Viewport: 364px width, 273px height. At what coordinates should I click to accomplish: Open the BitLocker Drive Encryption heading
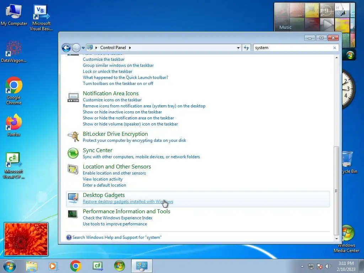coord(115,134)
